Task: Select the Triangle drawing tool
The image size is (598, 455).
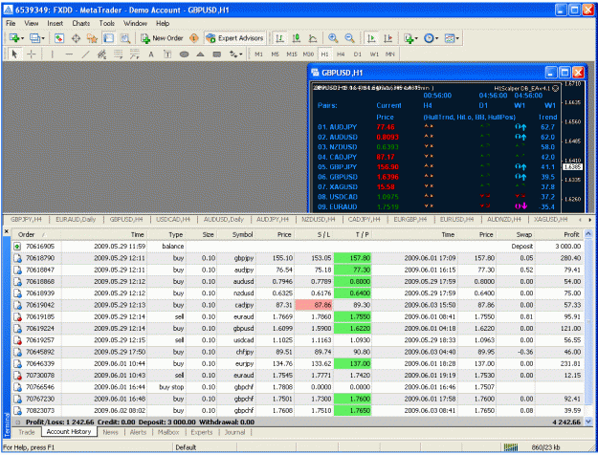Action: click(200, 54)
